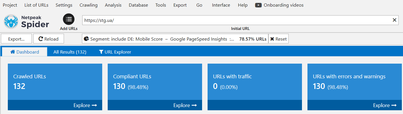Click the Crawled URLs count 132
This screenshot has width=403, height=114.
[x=19, y=86]
